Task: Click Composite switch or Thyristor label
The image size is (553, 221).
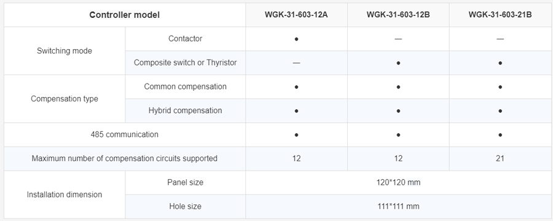Action: 185,63
